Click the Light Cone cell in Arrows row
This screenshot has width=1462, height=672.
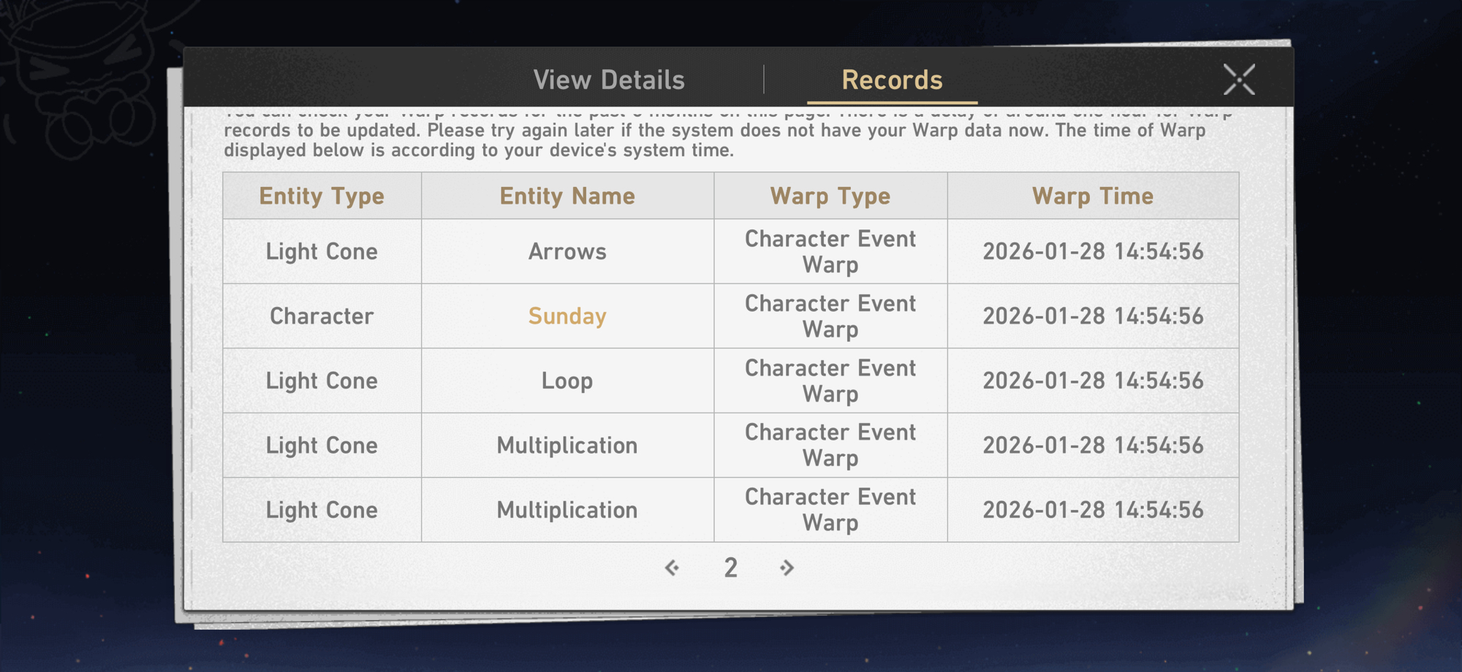point(322,252)
